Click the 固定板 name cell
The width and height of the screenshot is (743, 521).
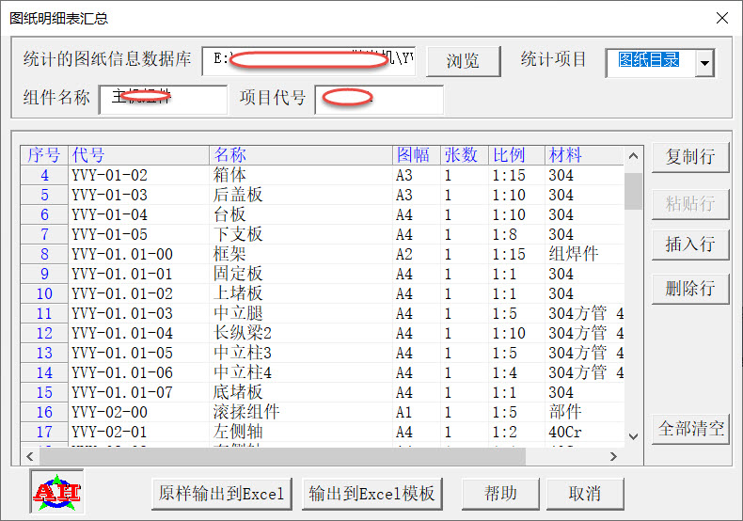pyautogui.click(x=301, y=275)
